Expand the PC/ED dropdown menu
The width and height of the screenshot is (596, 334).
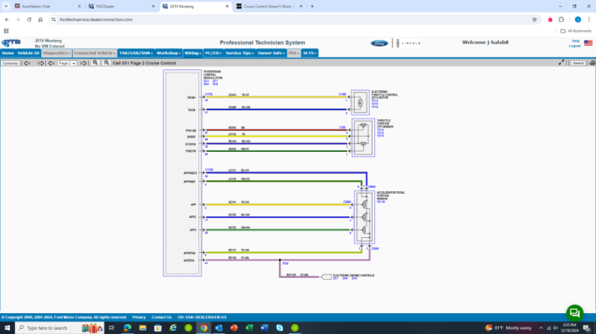(213, 53)
